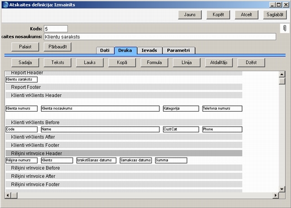Image resolution: width=291 pixels, height=208 pixels.
Task: Select the 'Klienta nosaukums' field box
Action: point(100,108)
